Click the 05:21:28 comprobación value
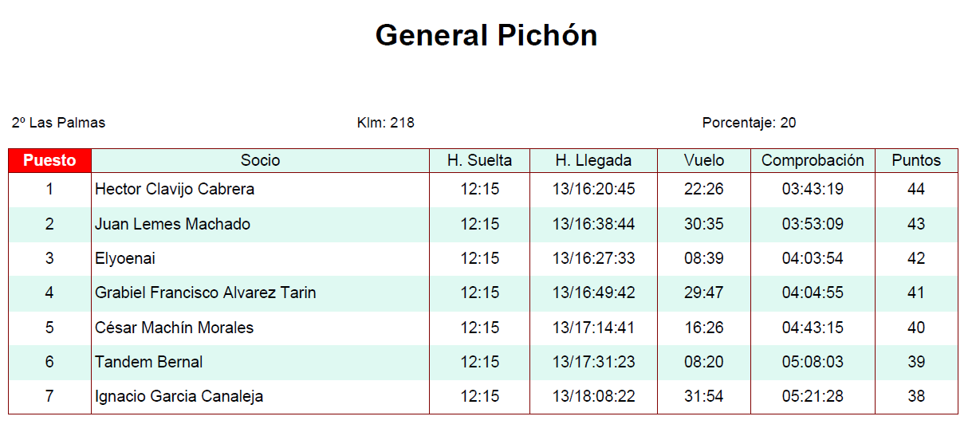This screenshot has width=976, height=432. 812,396
